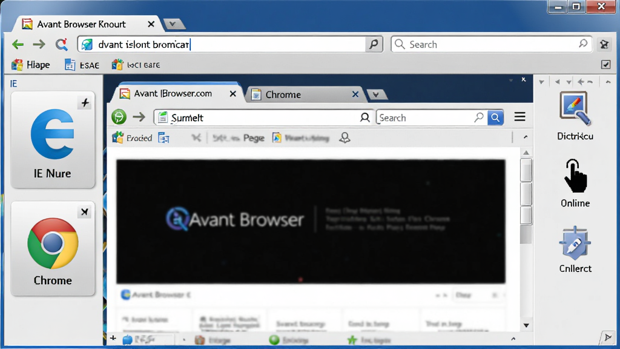
Task: Click the vertical scrollbar's up arrow
Action: click(x=526, y=153)
